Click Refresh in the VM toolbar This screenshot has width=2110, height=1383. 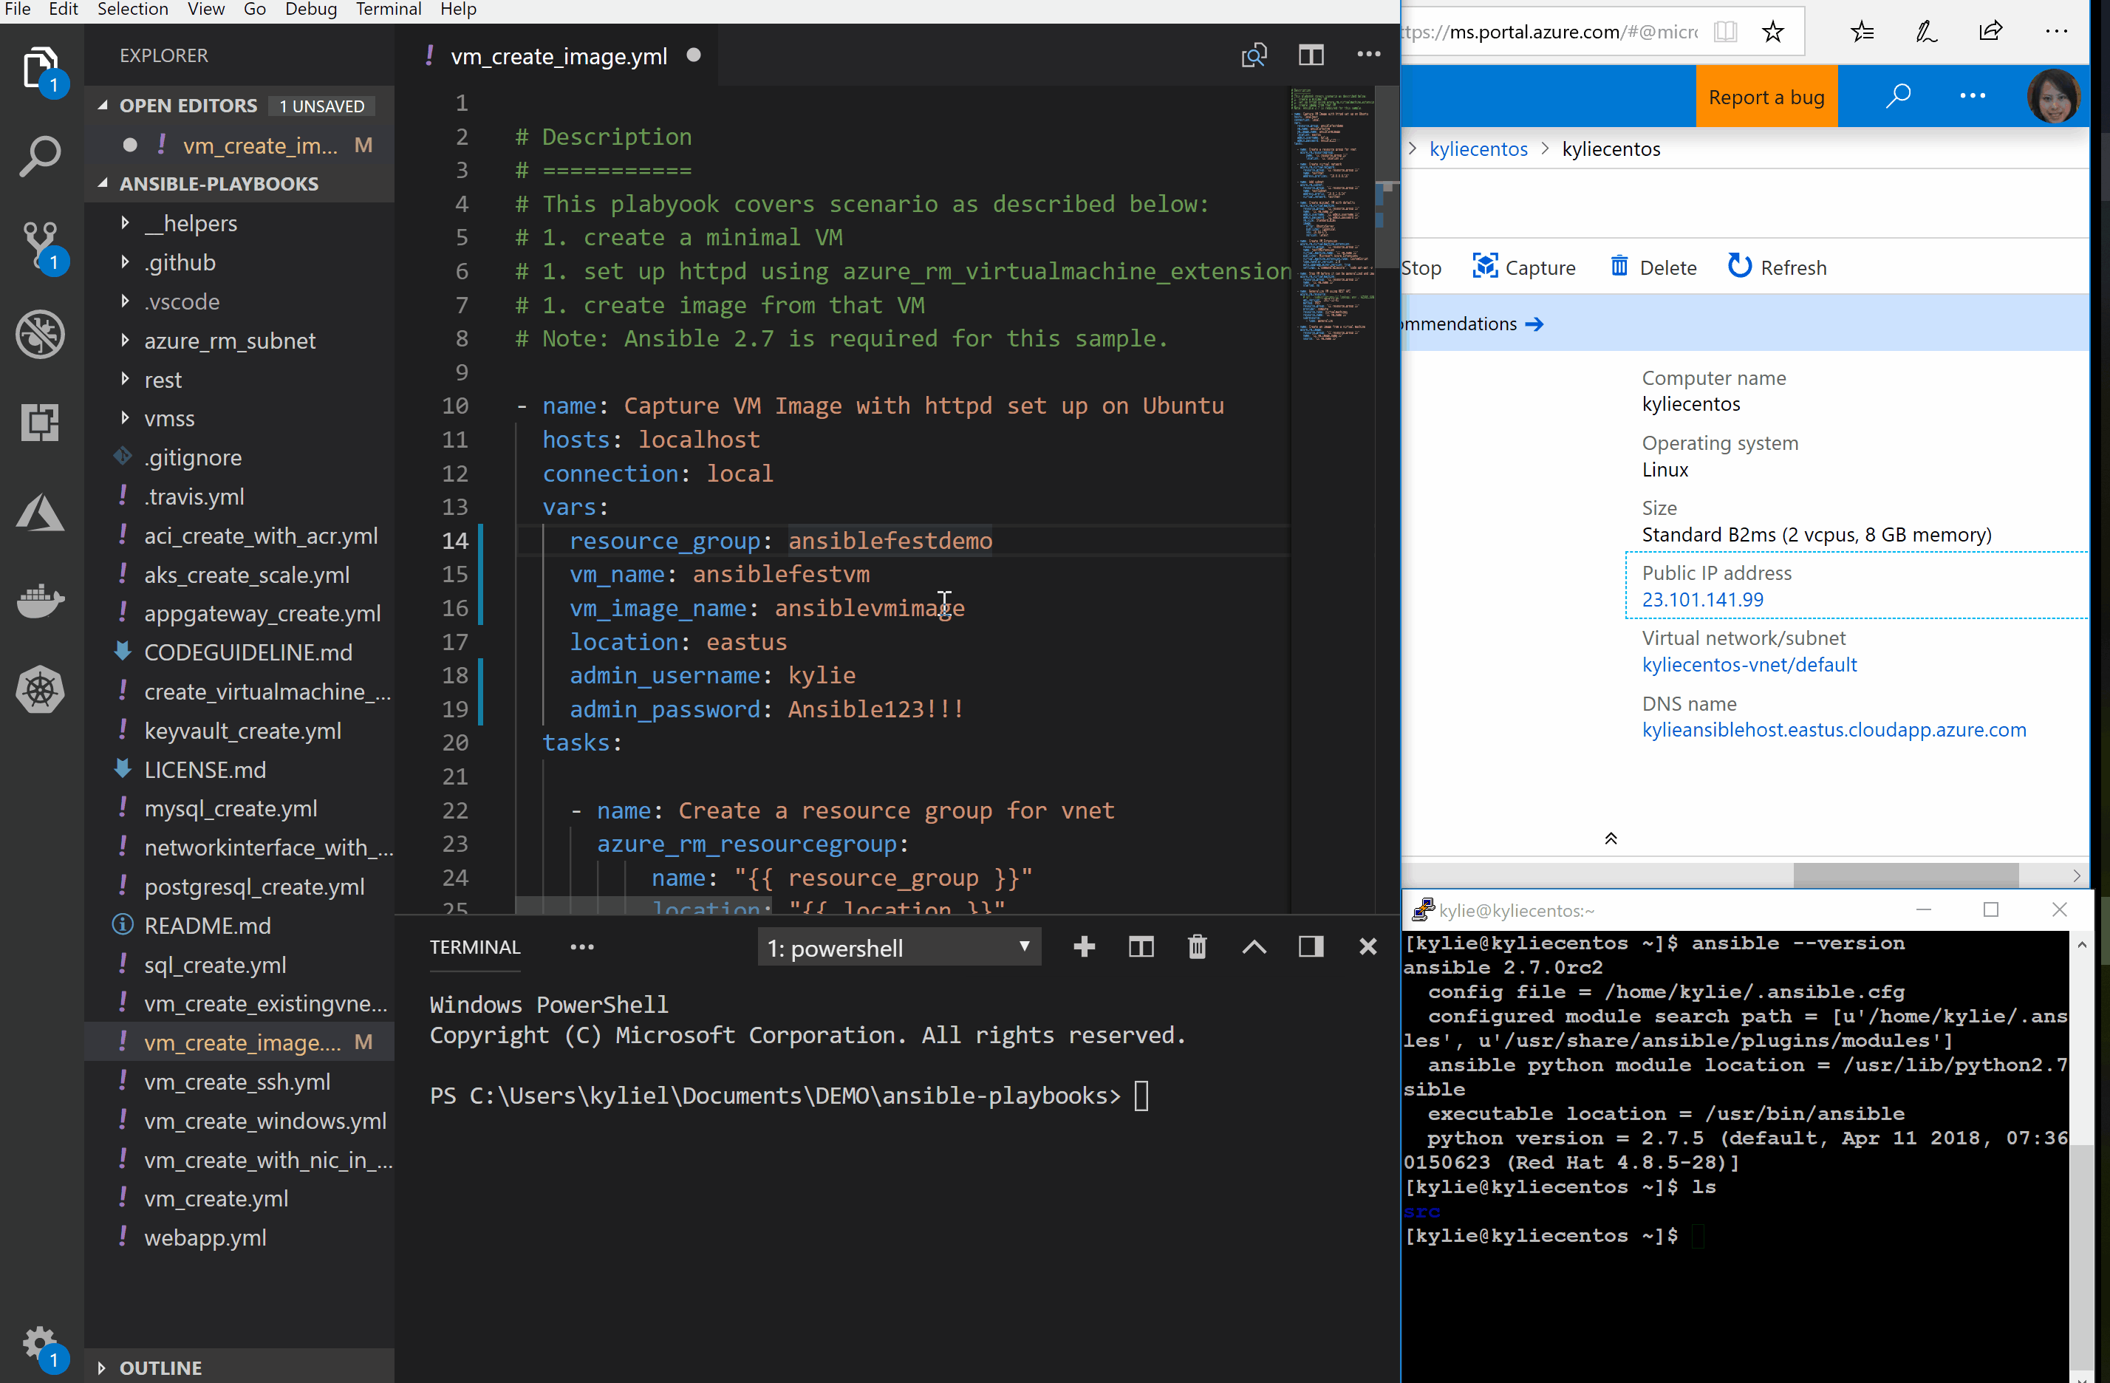(x=1778, y=267)
